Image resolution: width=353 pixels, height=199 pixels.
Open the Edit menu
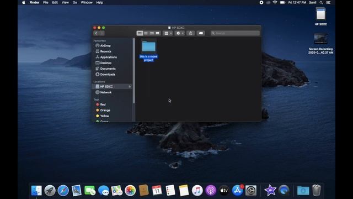coord(55,2)
